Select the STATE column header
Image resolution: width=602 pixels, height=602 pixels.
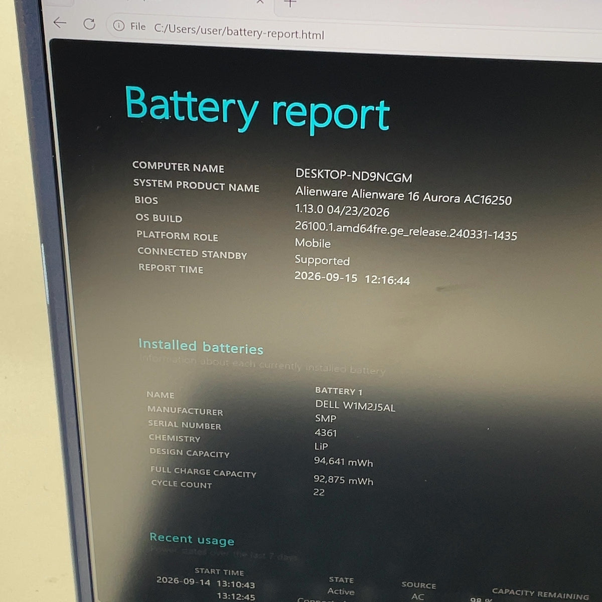[341, 579]
